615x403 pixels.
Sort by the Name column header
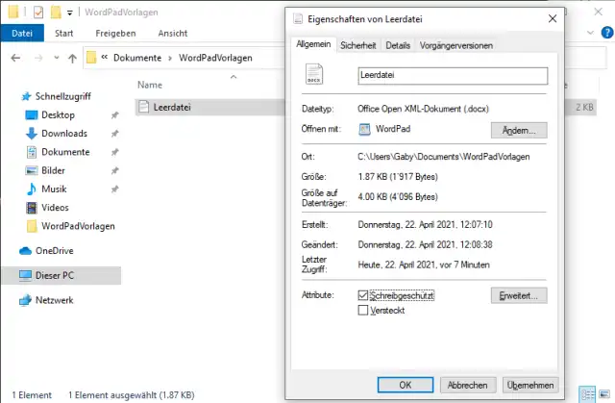coord(150,85)
